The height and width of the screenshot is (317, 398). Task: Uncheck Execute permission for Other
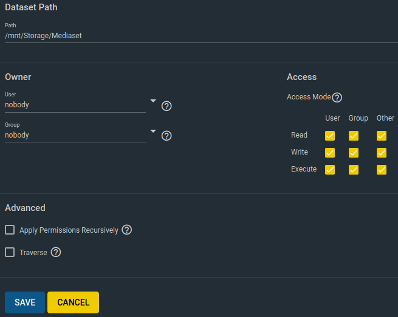[381, 170]
